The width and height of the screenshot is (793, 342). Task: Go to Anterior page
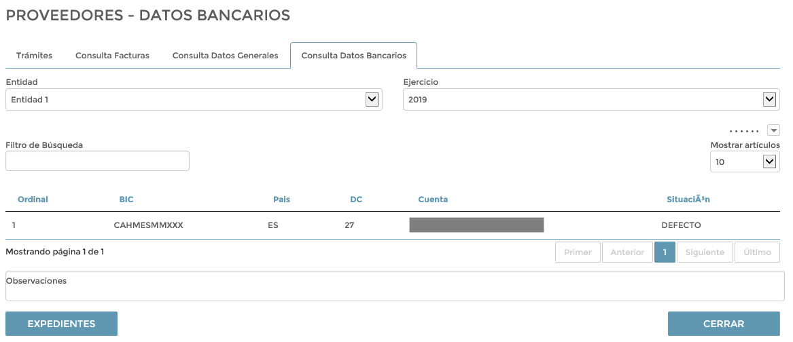pyautogui.click(x=627, y=252)
